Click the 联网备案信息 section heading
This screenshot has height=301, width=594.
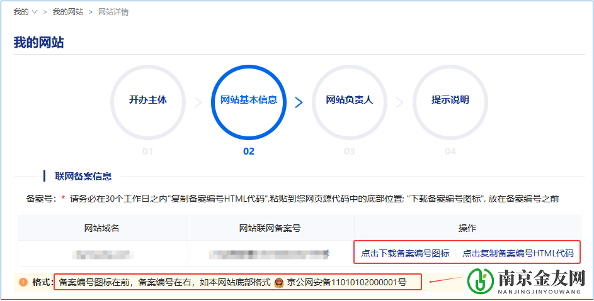(83, 176)
